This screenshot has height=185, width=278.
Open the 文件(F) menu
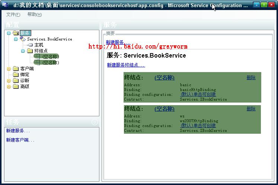coord(13,14)
